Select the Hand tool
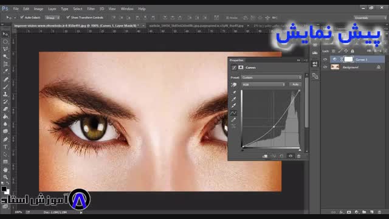The width and height of the screenshot is (389, 219). pyautogui.click(x=5, y=170)
